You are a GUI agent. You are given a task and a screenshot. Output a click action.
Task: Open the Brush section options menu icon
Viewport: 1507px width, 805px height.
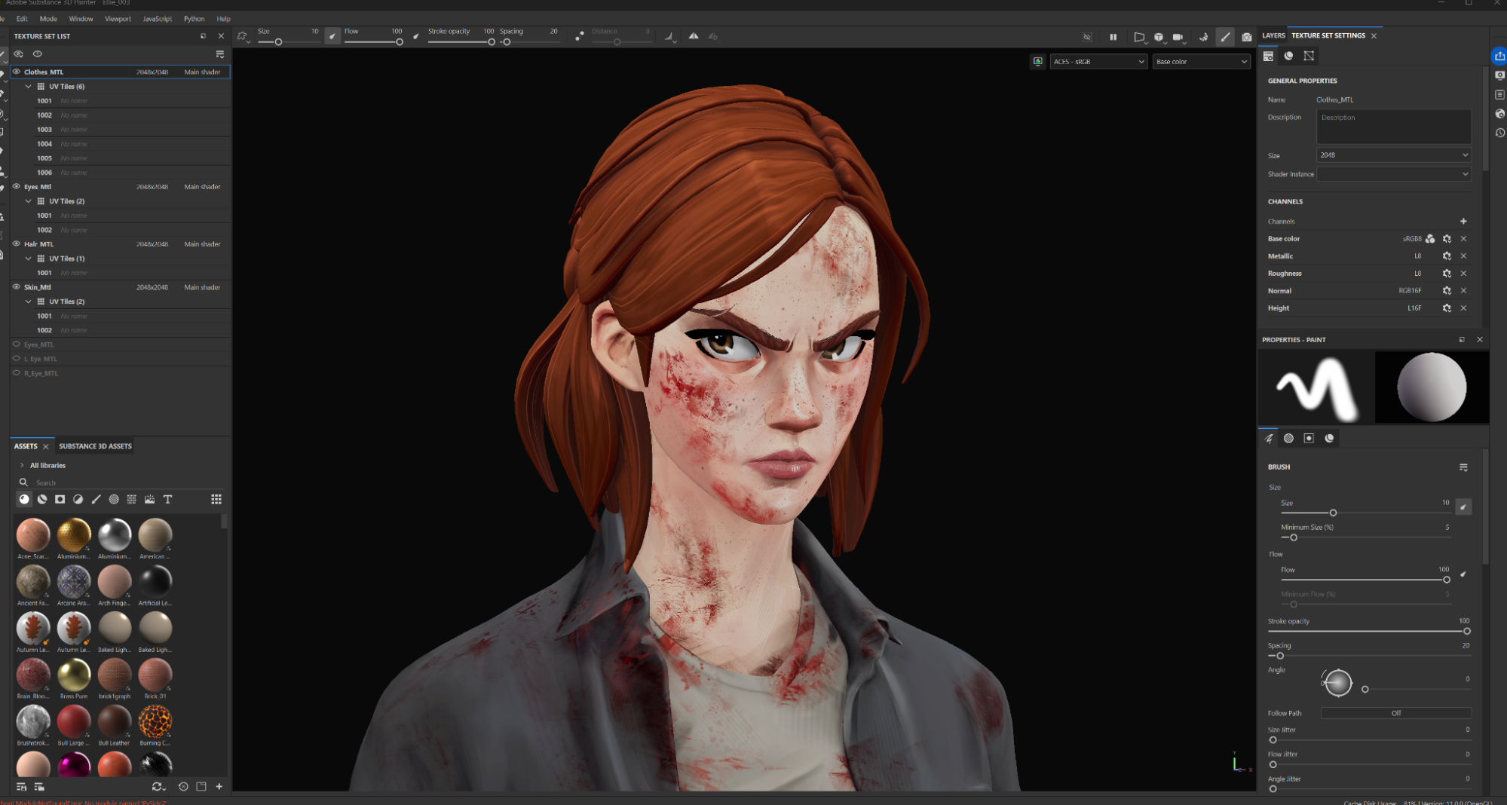(x=1463, y=467)
